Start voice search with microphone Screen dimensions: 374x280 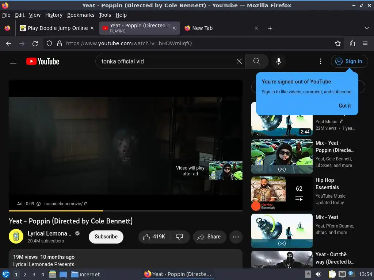[278, 61]
